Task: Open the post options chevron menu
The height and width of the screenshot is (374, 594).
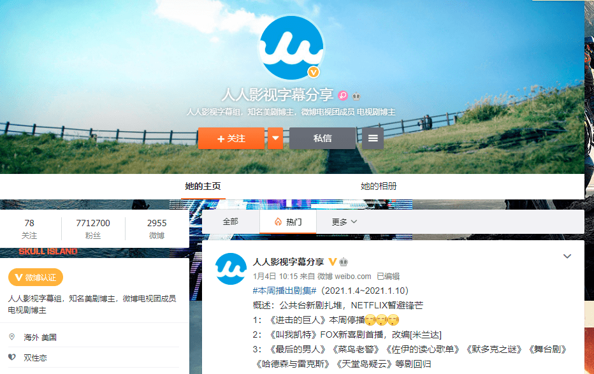Action: pyautogui.click(x=567, y=256)
